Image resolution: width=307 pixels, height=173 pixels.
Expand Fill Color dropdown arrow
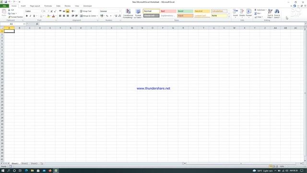point(50,16)
